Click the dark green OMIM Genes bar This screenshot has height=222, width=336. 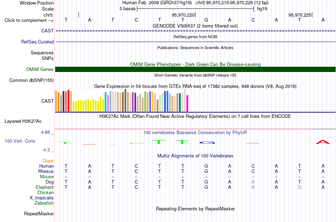point(196,69)
